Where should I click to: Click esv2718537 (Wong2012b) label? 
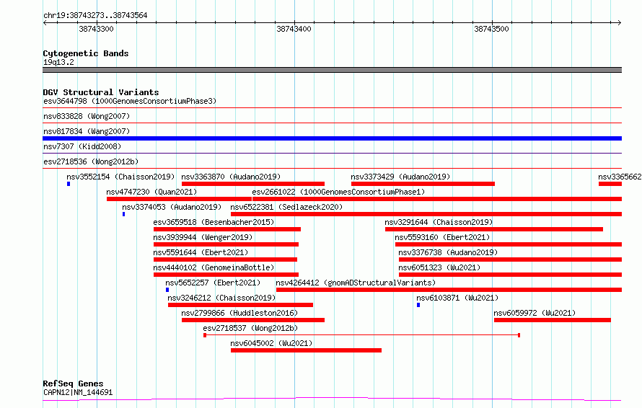tap(250, 328)
